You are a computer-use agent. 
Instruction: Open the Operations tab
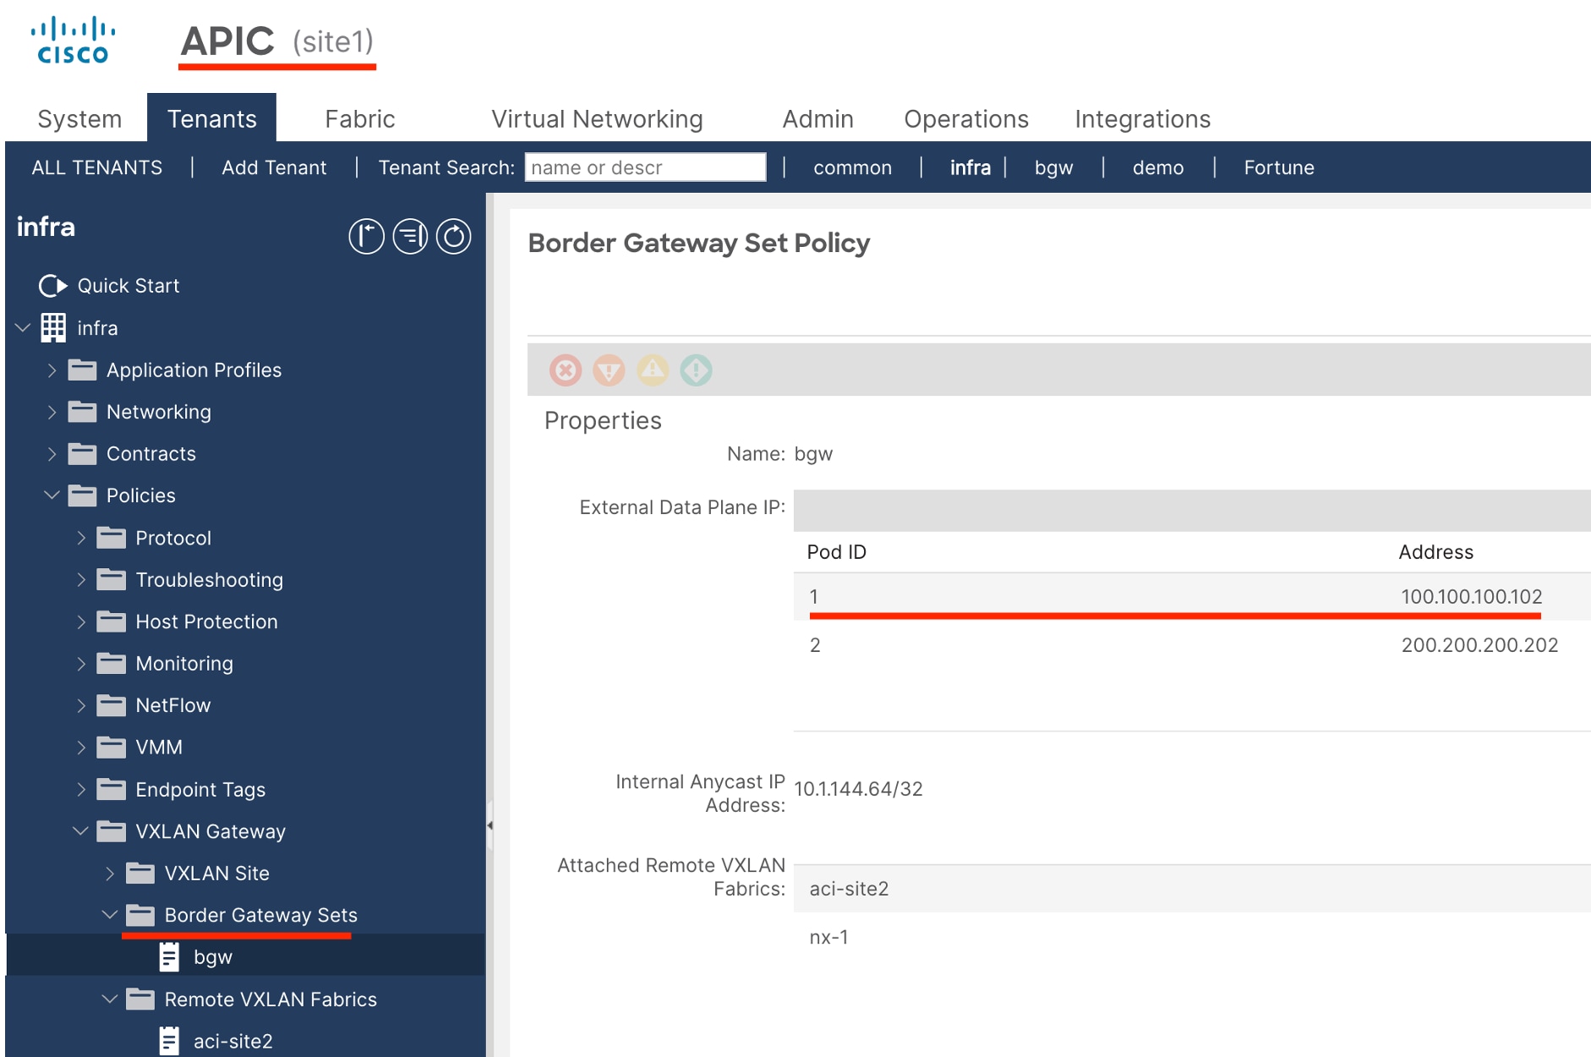(966, 119)
